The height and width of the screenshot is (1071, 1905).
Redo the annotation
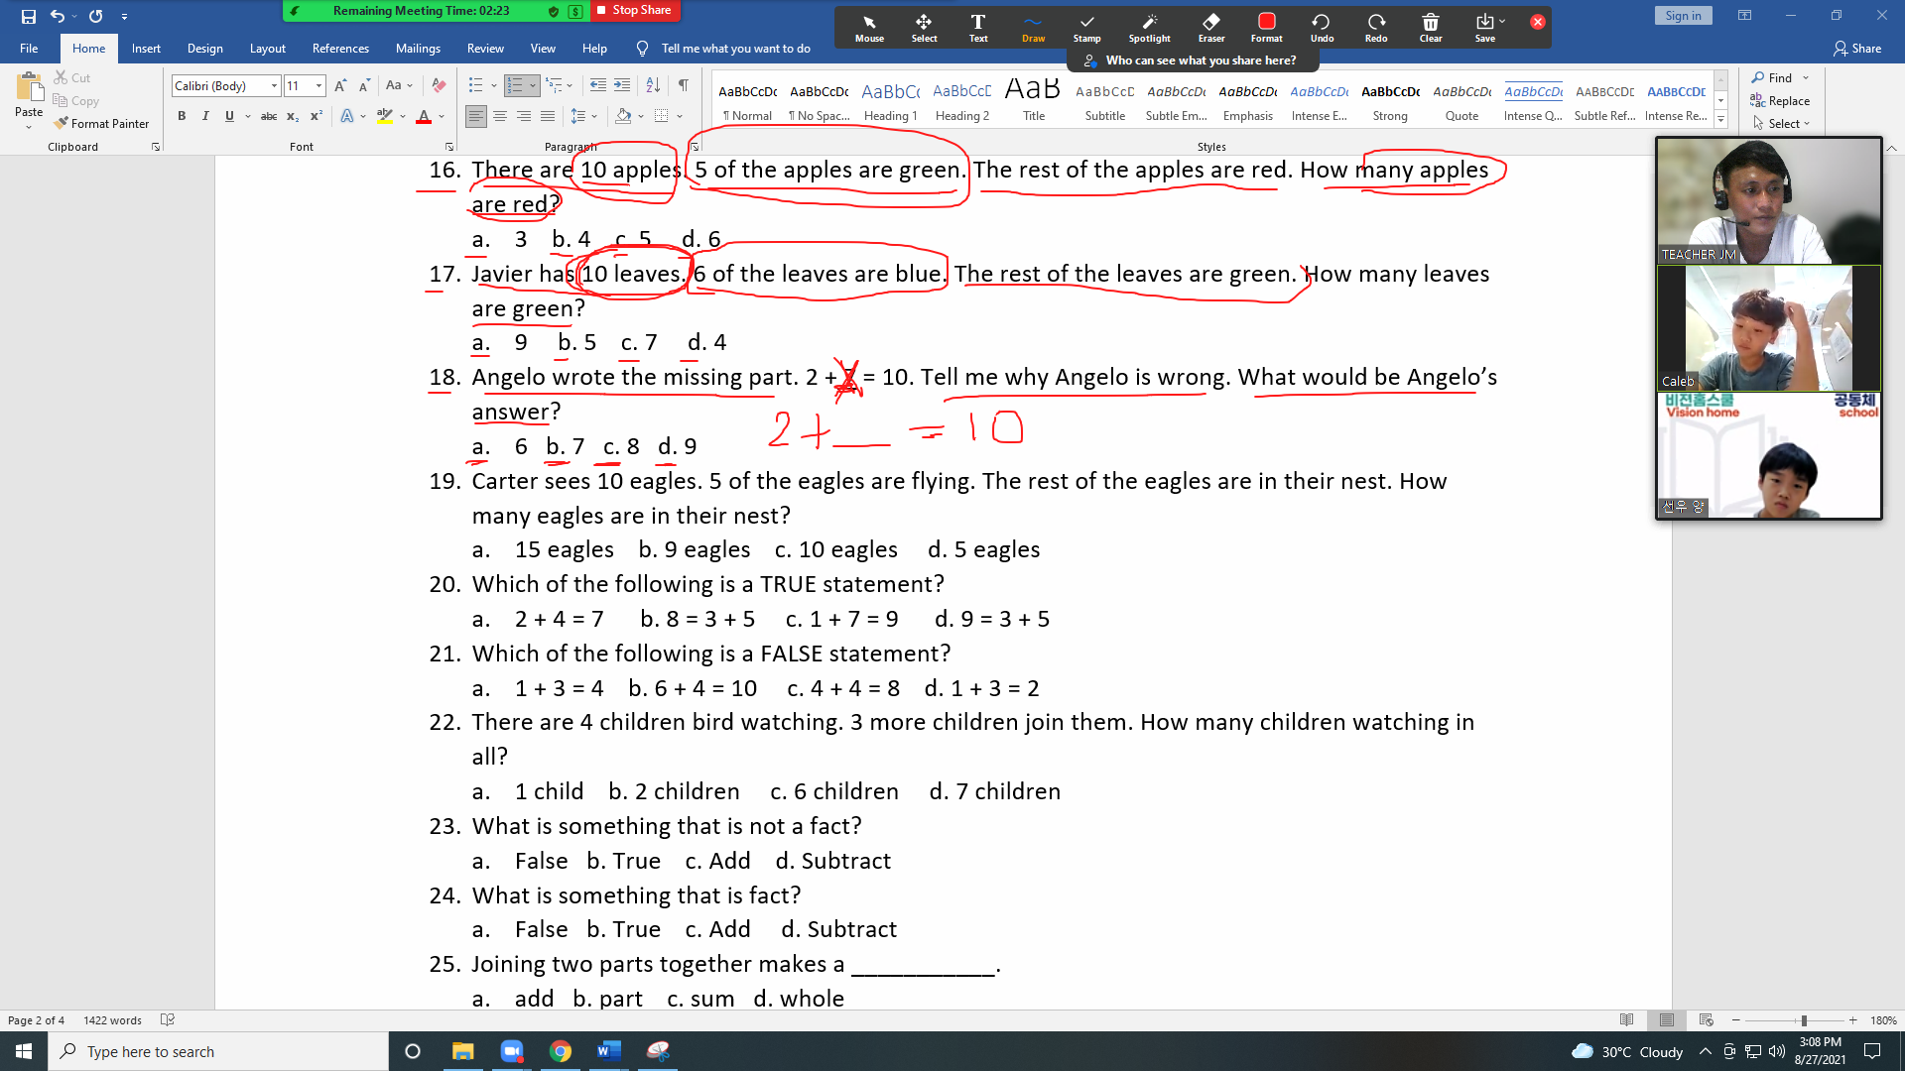click(1376, 28)
